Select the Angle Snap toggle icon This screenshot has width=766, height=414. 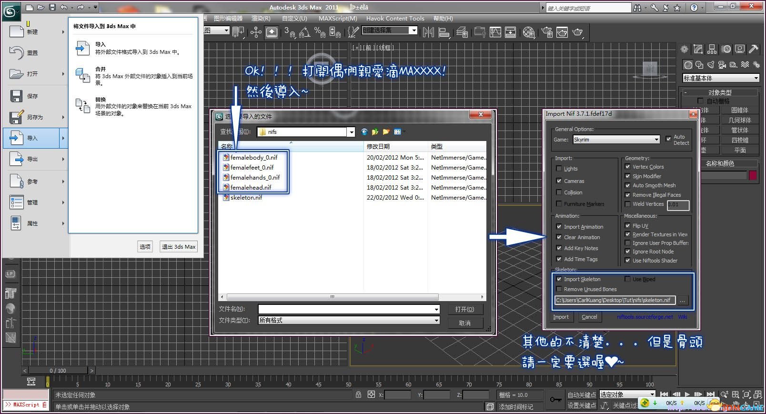coord(305,32)
